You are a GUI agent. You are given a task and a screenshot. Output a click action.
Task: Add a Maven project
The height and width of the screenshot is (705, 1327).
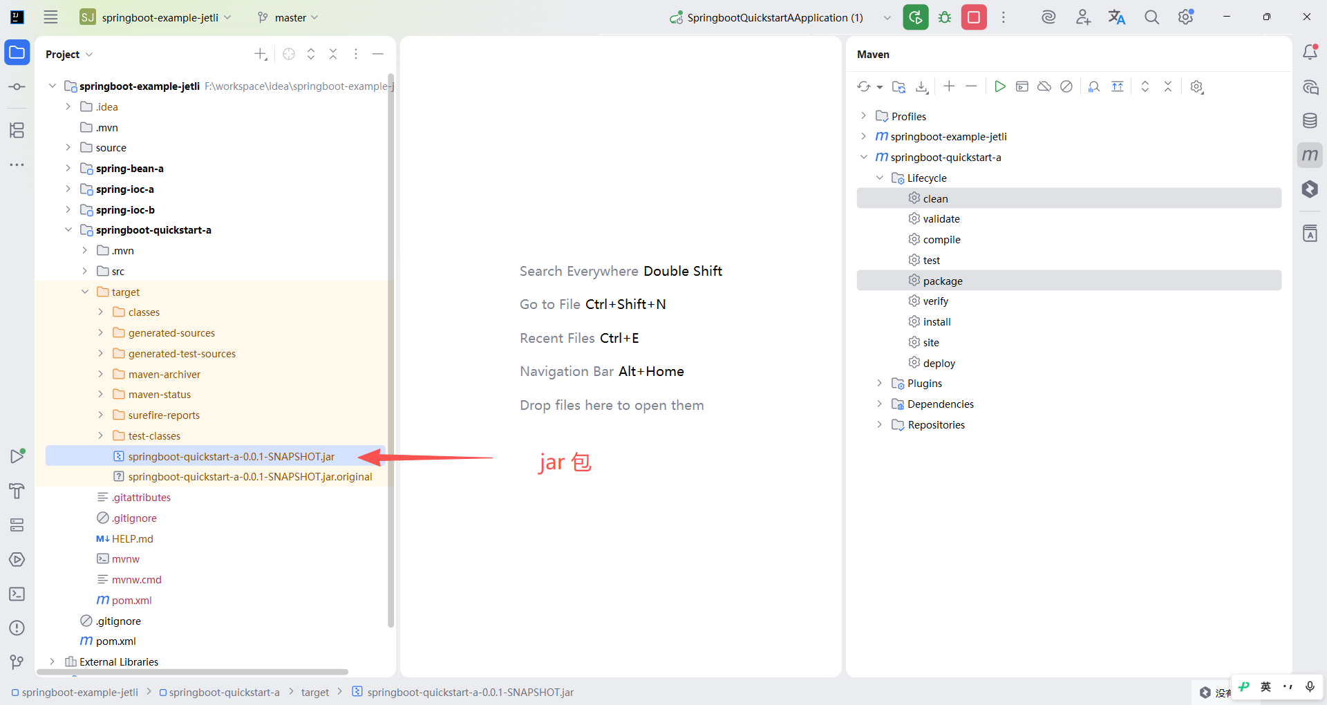click(x=949, y=86)
